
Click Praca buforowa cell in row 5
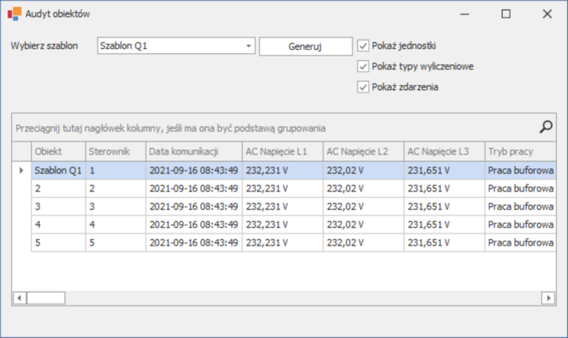coord(520,243)
